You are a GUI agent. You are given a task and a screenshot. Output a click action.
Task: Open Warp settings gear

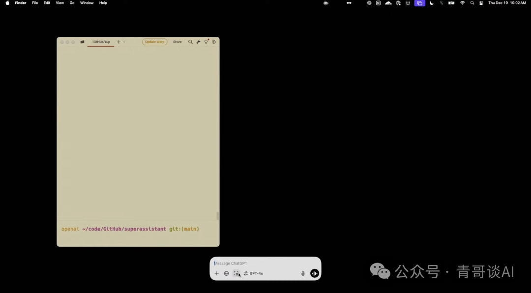tap(214, 42)
